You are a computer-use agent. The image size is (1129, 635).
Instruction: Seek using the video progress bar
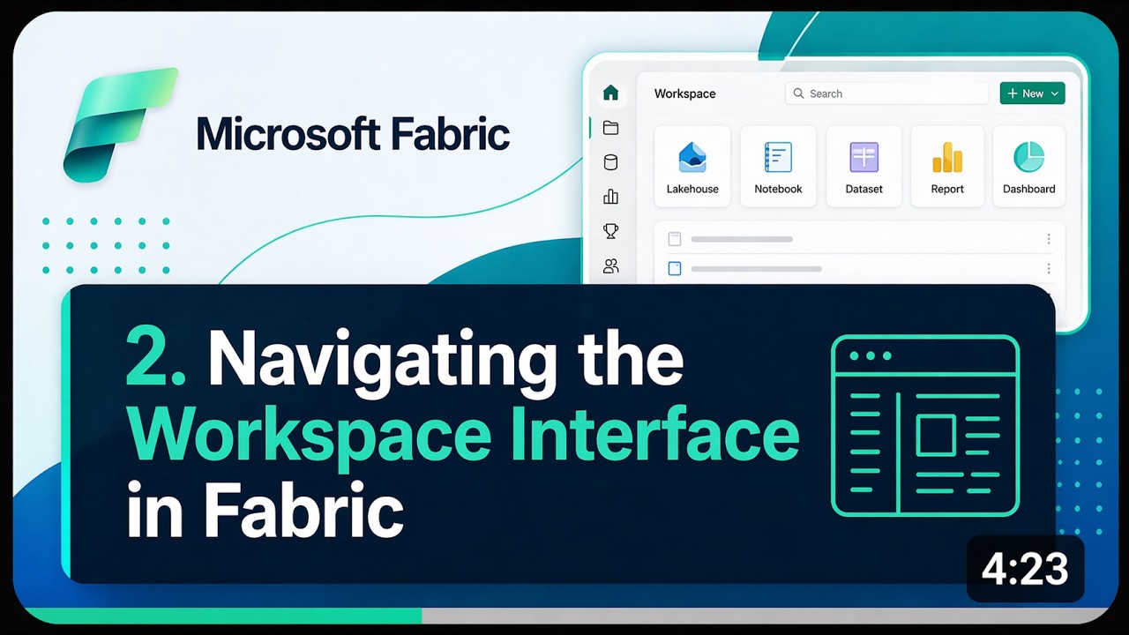[564, 616]
